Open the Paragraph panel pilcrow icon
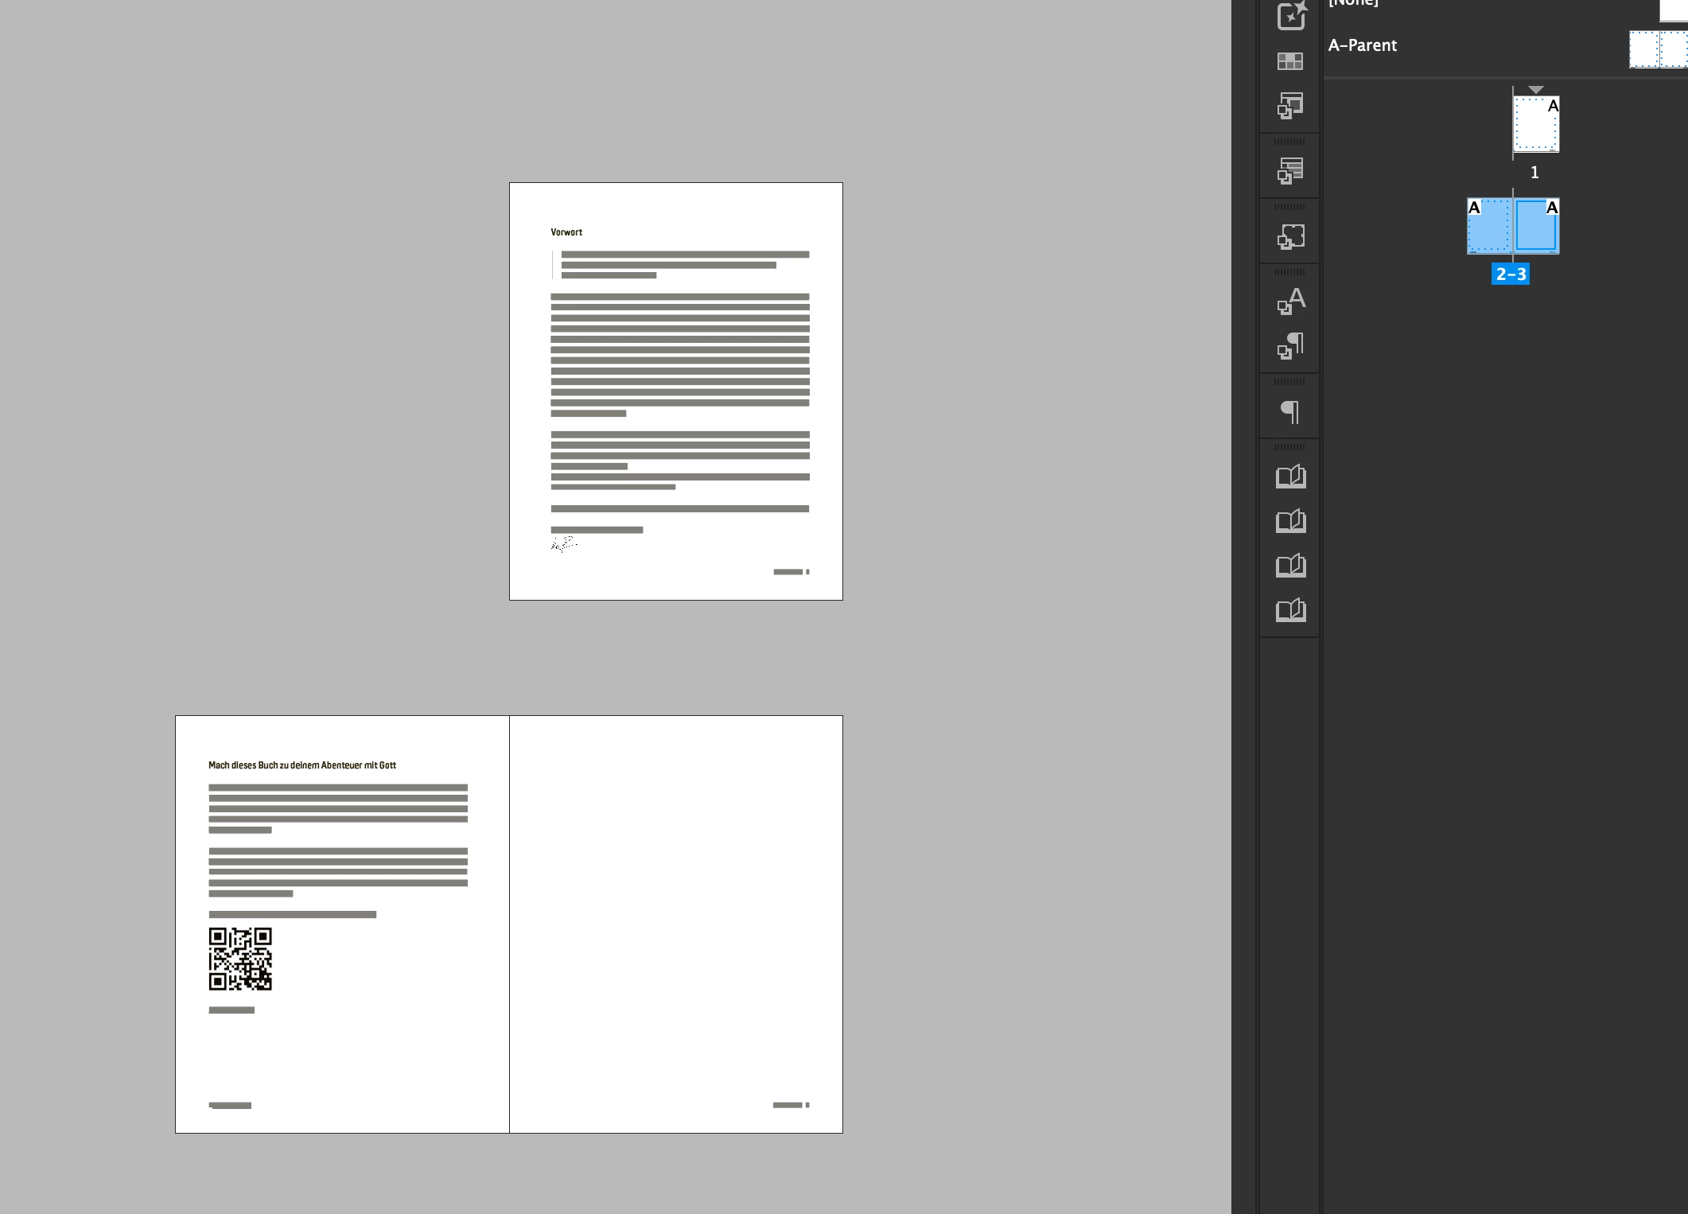Screen dimensions: 1688x1214 coord(1290,411)
